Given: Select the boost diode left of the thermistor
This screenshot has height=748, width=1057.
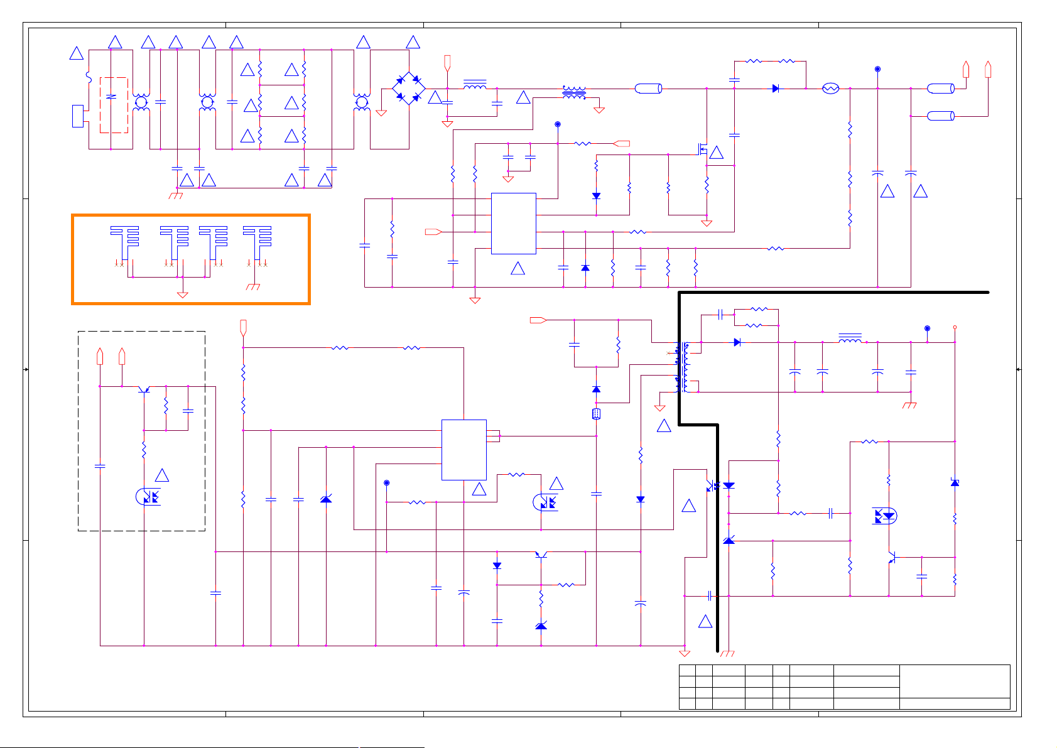Looking at the screenshot, I should click(776, 89).
